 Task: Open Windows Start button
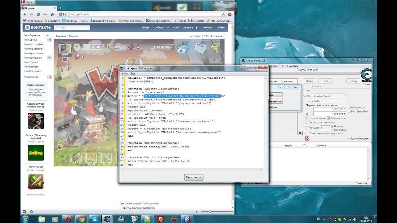(x=25, y=219)
